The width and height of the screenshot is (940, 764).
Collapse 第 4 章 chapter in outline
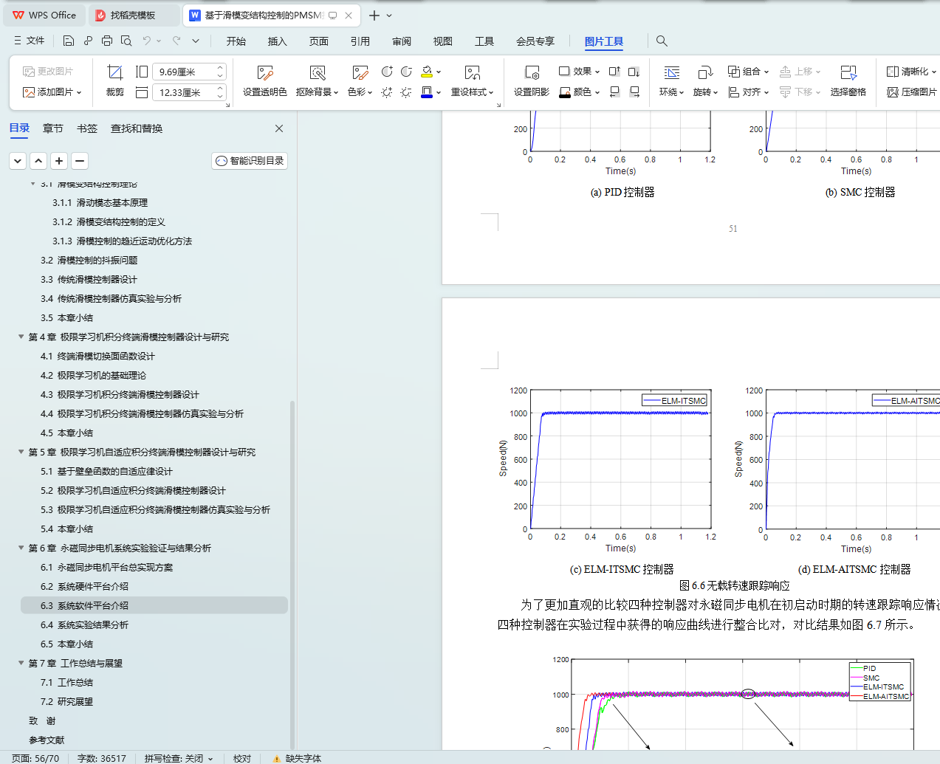coord(21,337)
